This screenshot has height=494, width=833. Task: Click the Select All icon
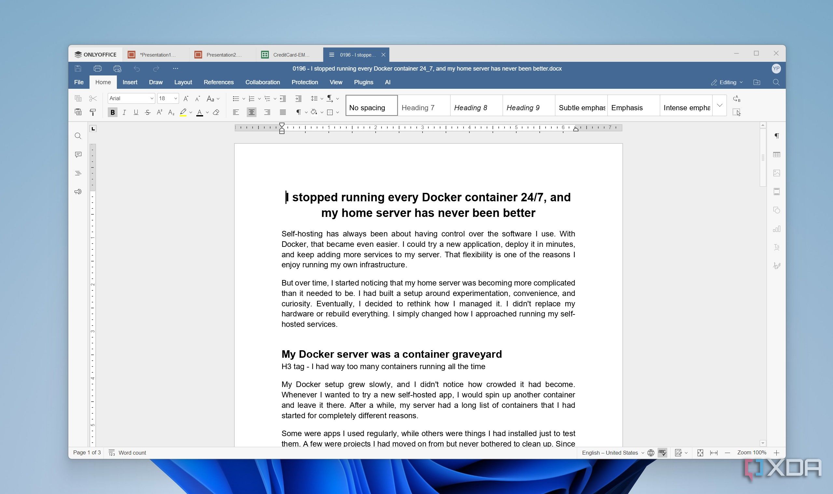coord(736,112)
